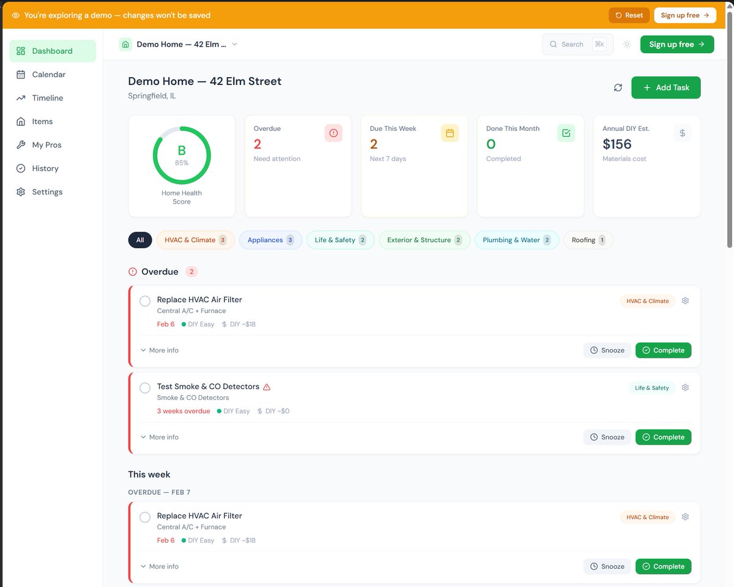Check circle for Test Smoke & CO Detectors
The height and width of the screenshot is (587, 734).
[145, 388]
